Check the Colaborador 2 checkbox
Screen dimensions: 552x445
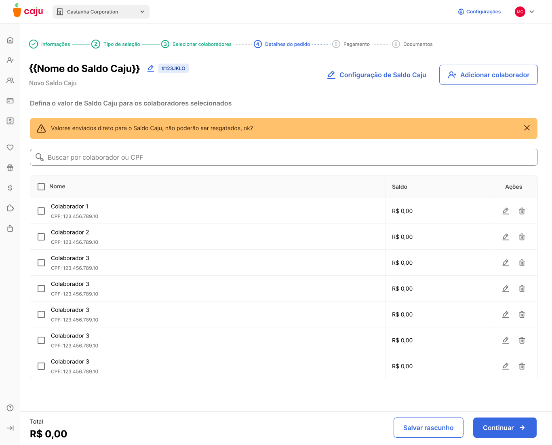(x=41, y=237)
